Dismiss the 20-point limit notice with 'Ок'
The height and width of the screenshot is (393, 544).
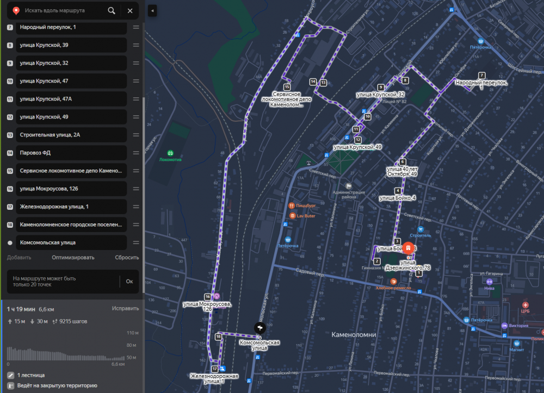[129, 282]
